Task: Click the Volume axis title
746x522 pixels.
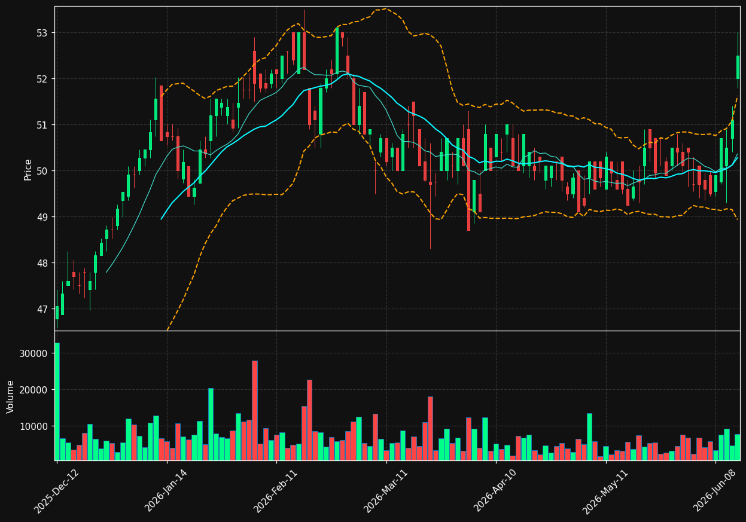Action: pyautogui.click(x=11, y=396)
